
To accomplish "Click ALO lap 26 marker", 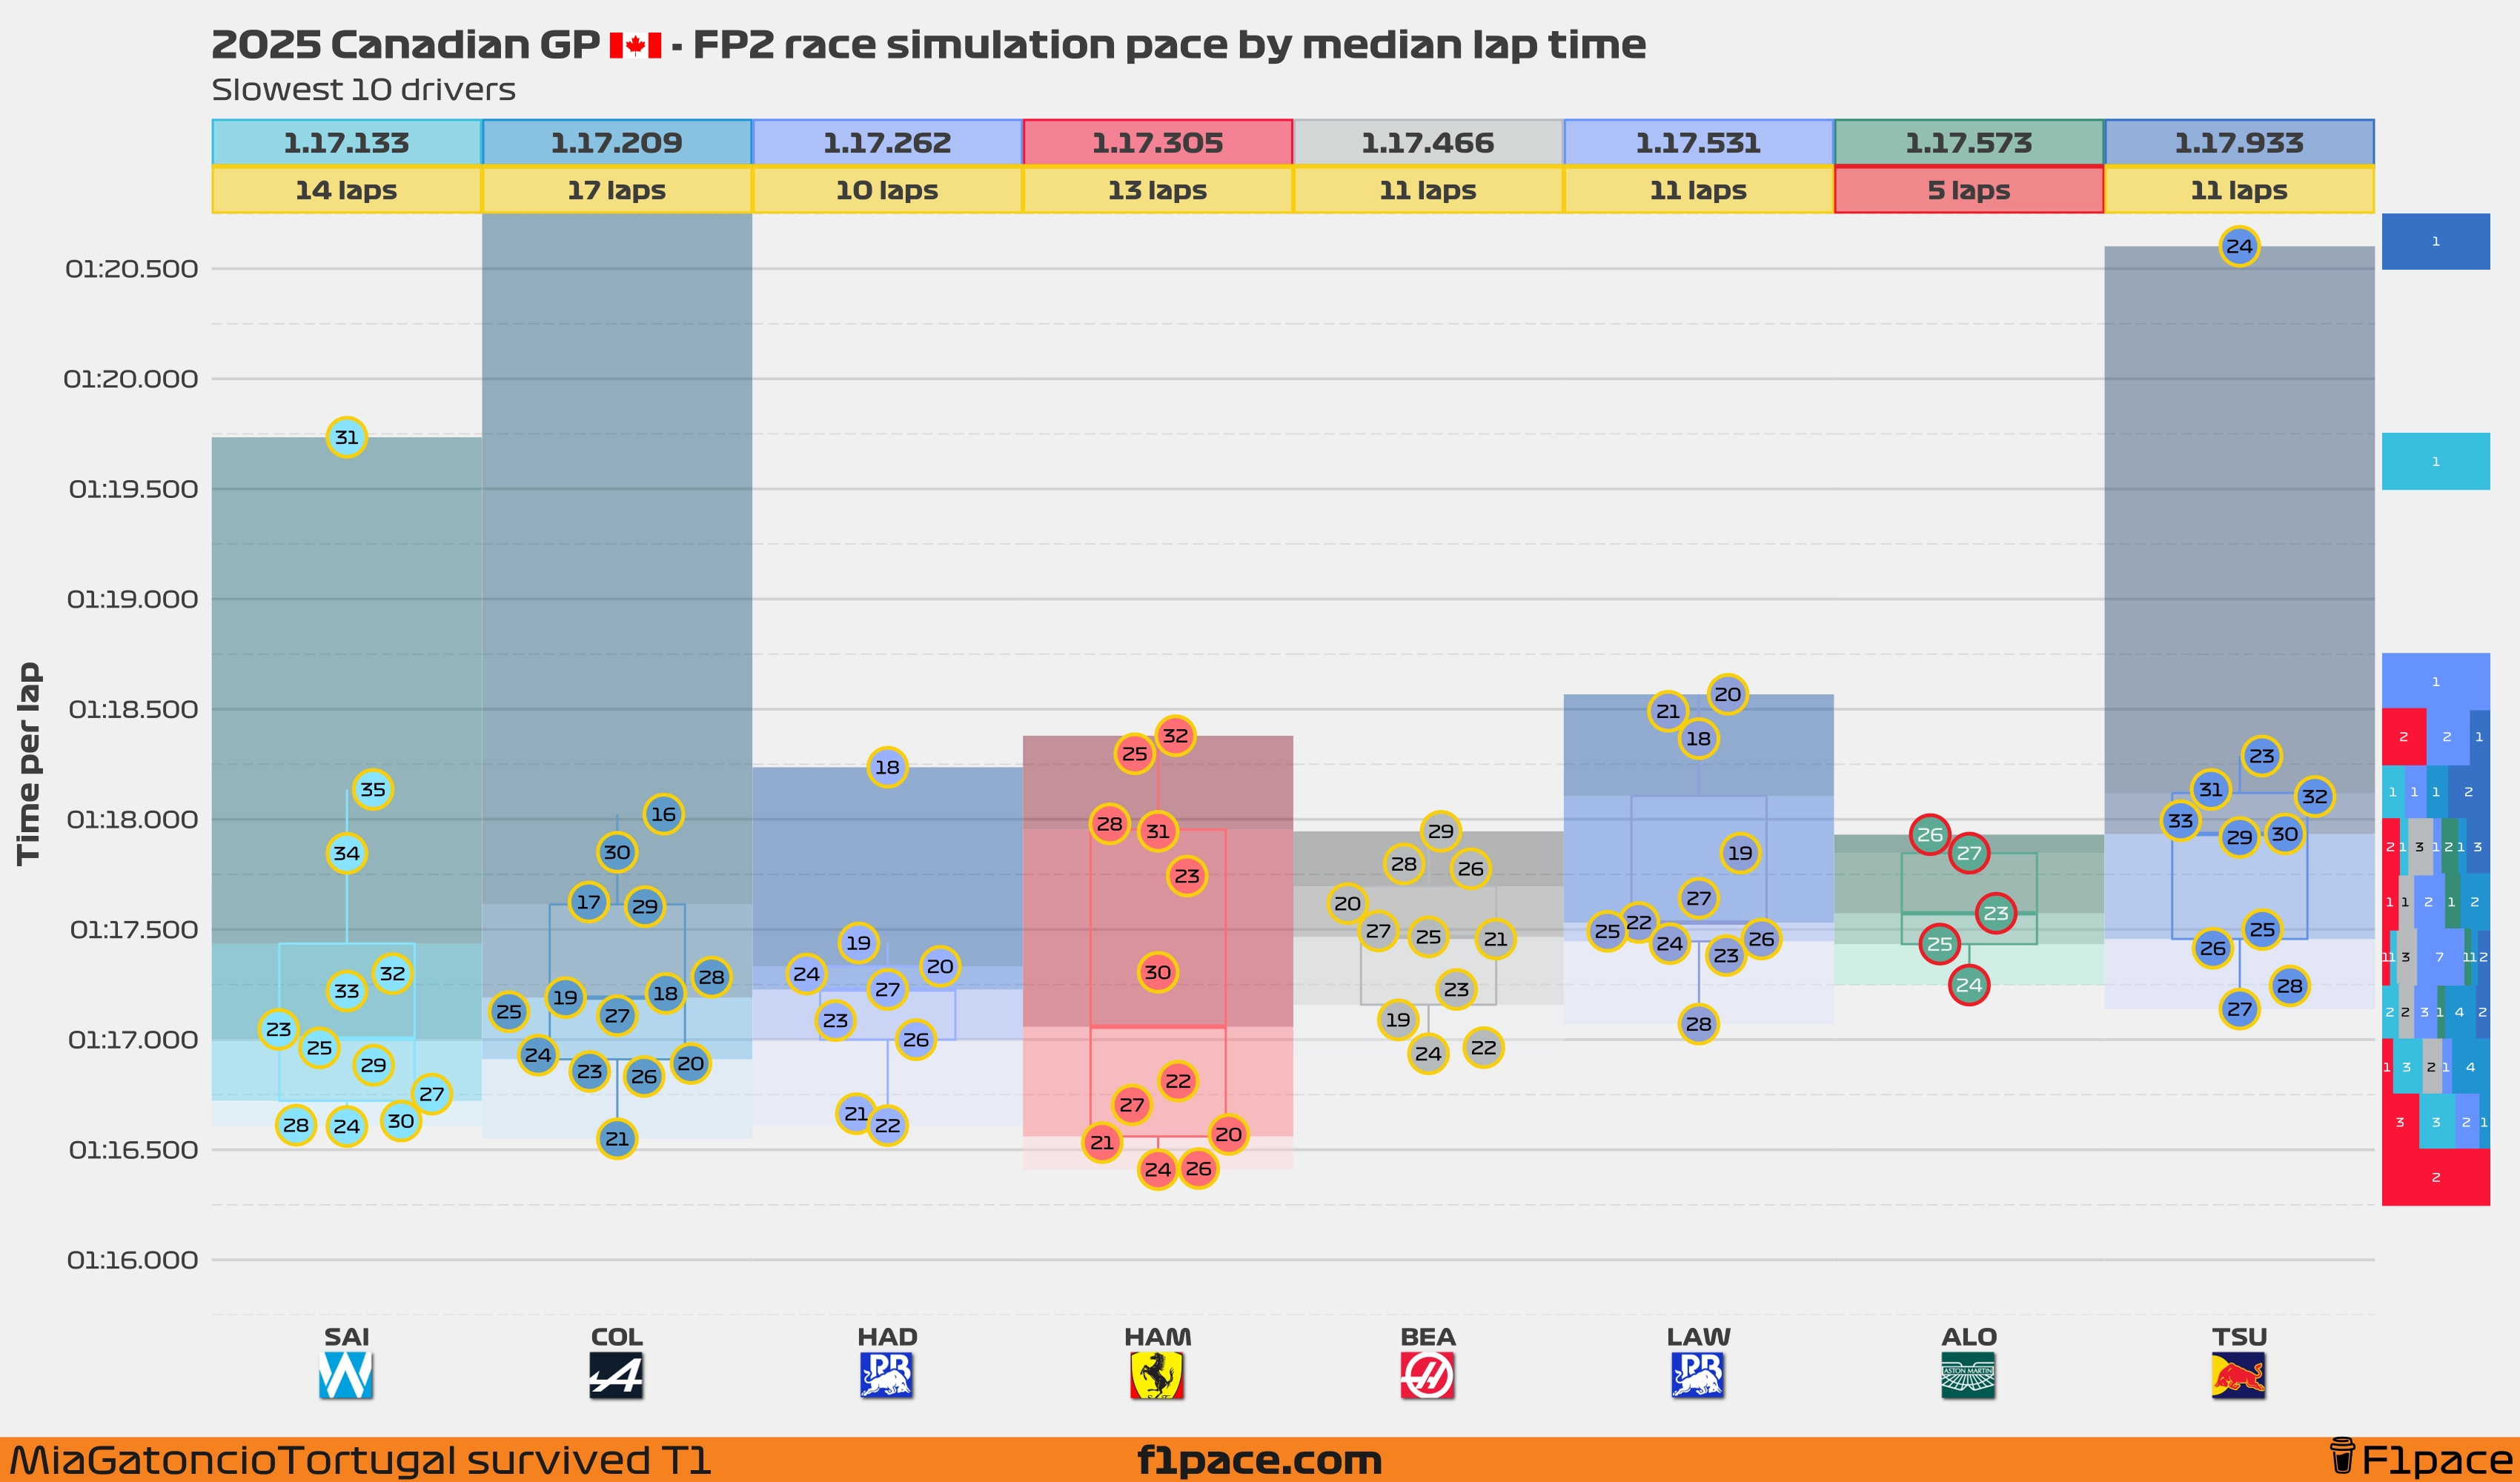I will tap(1929, 834).
